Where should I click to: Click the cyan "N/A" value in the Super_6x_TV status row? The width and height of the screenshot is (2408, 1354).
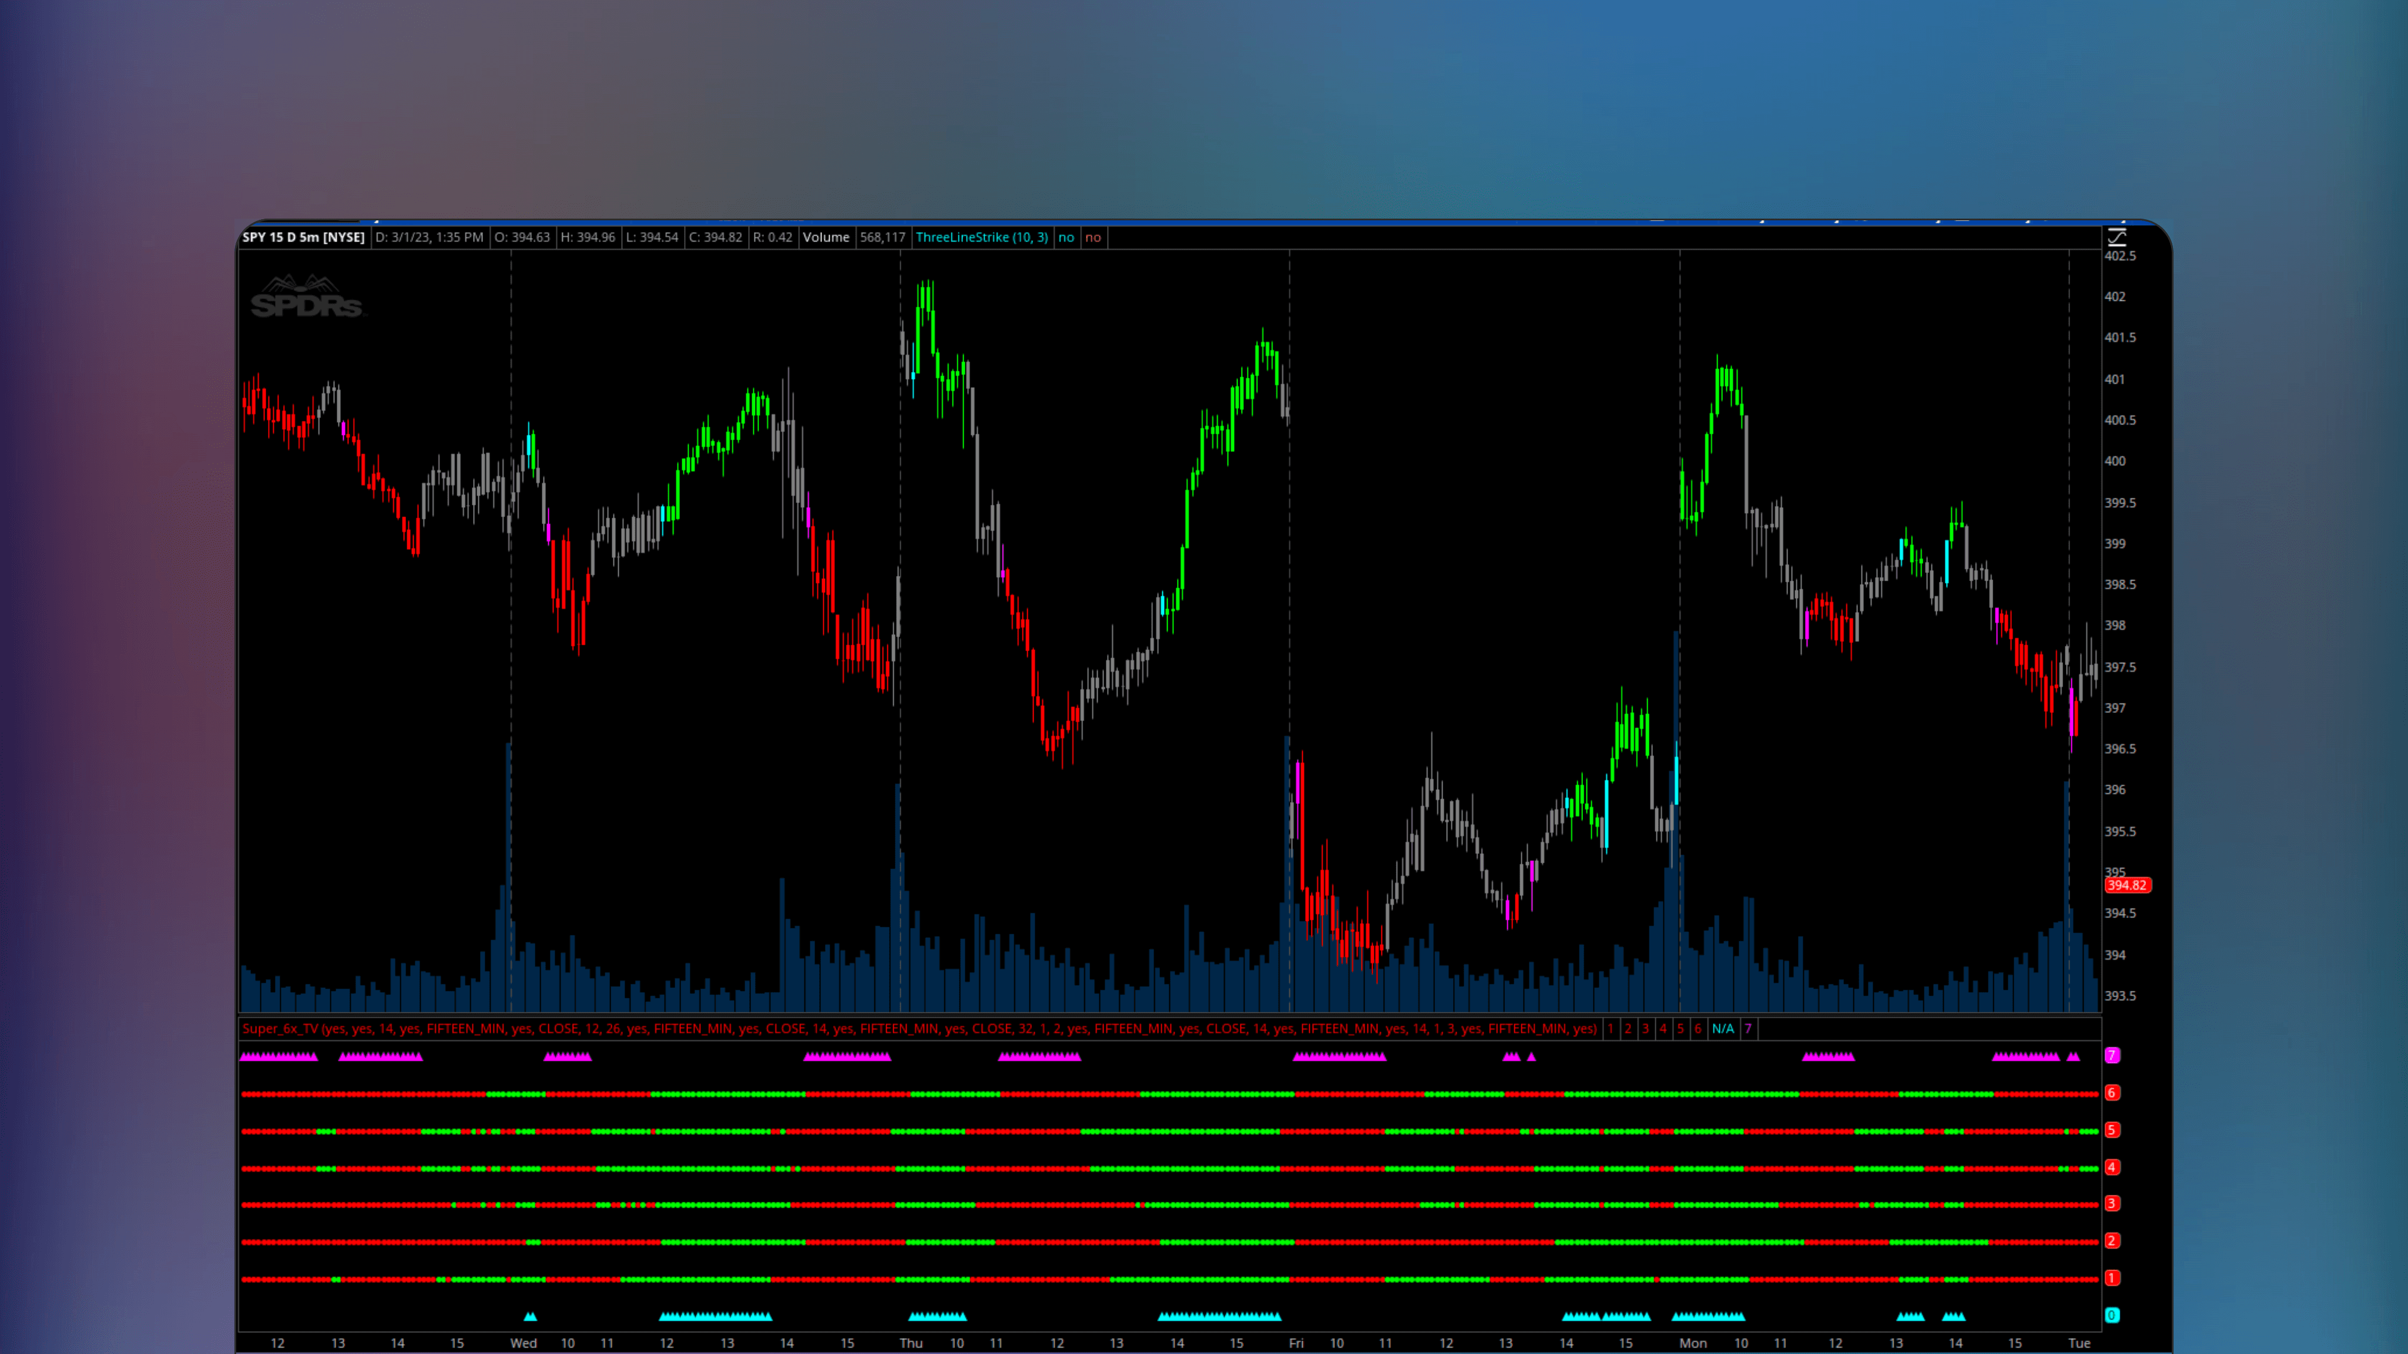coord(1723,1028)
